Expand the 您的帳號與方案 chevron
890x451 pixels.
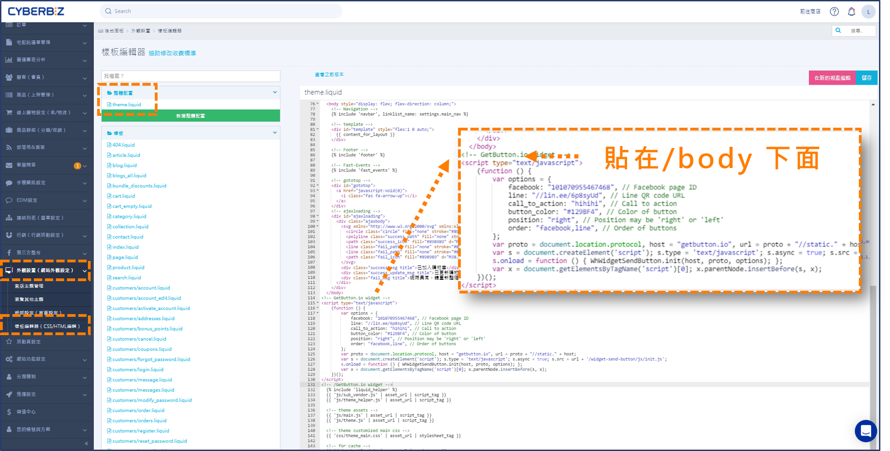click(x=85, y=430)
